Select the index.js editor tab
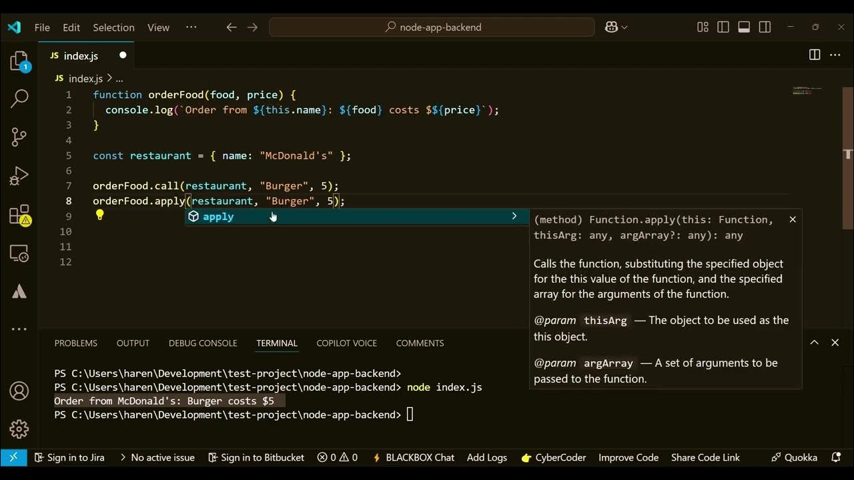Screen dimensions: 854x480 click(86, 55)
